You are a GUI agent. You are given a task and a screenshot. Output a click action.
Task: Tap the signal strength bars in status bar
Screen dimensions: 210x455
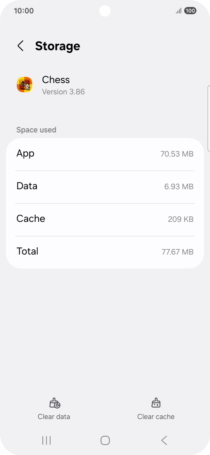(178, 11)
